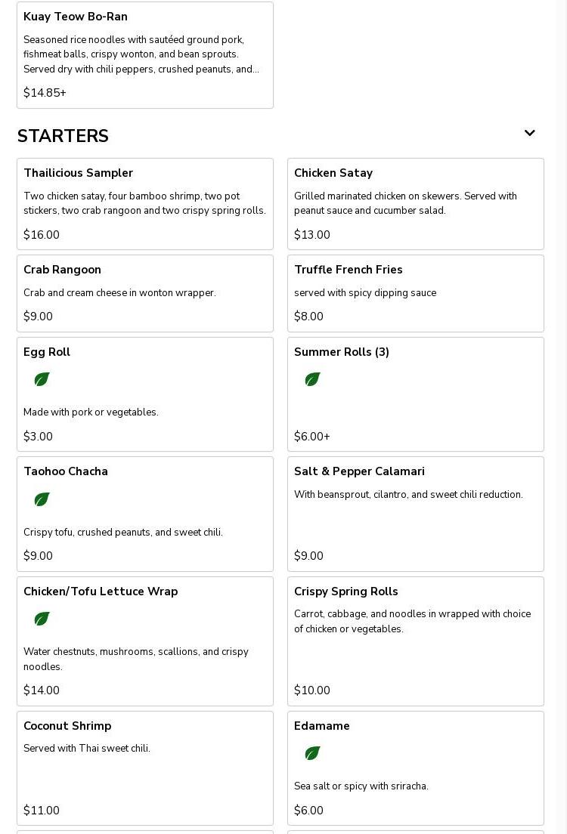Screen dimensions: 567x834
Task: Open Crab Rangoon item card
Action: click(144, 293)
